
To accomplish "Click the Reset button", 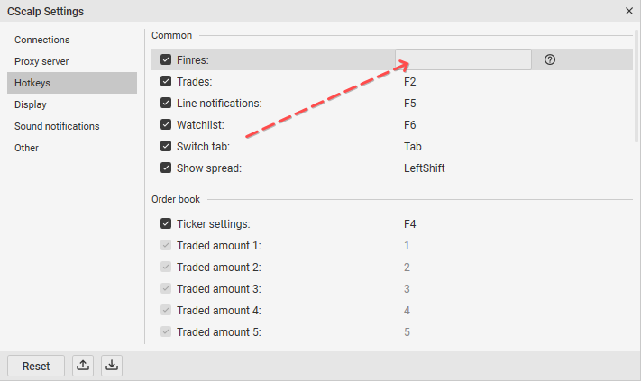I will pyautogui.click(x=36, y=366).
